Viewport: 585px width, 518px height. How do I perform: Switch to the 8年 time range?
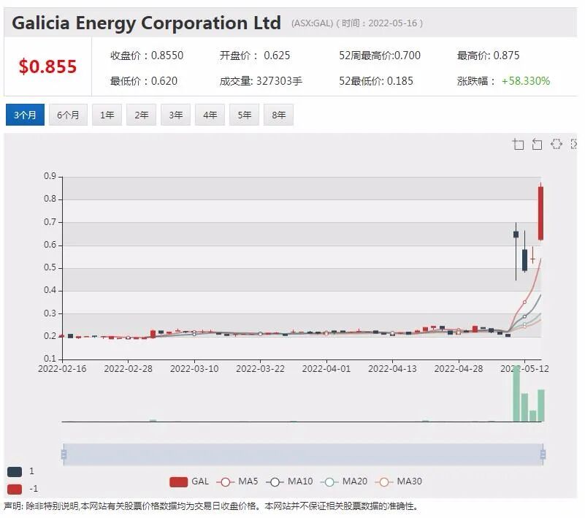(x=278, y=115)
